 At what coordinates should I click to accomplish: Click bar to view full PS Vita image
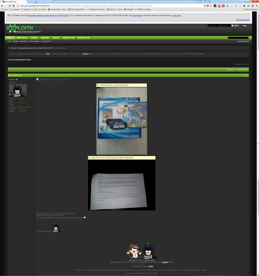click(x=121, y=85)
